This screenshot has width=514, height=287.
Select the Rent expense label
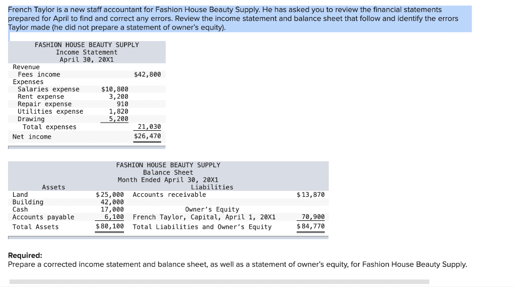click(41, 97)
